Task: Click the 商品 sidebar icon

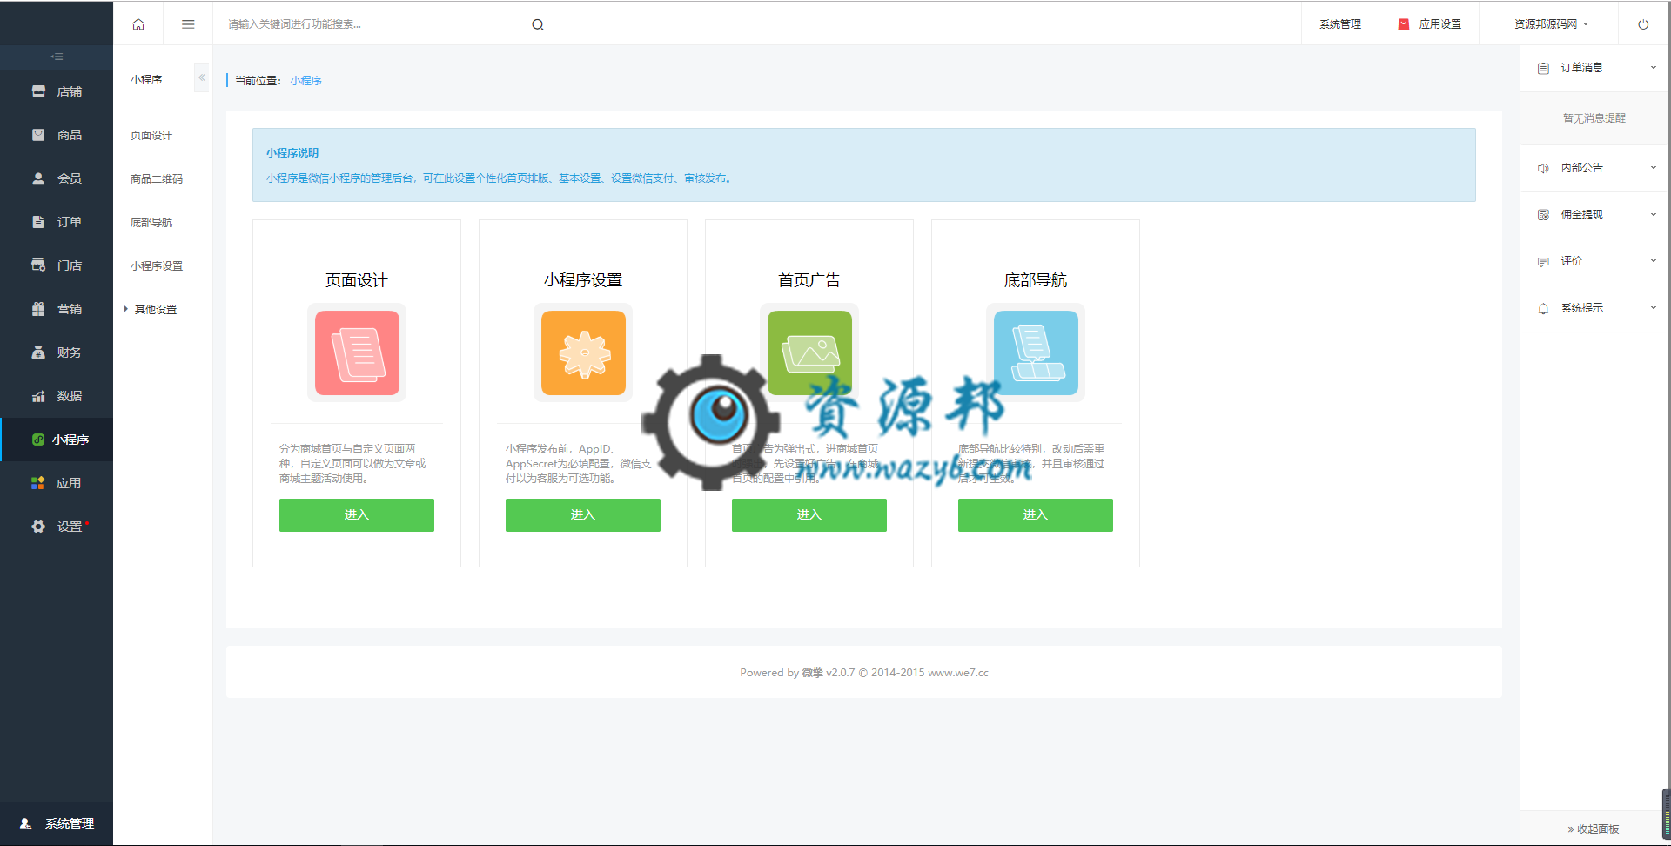Action: [x=38, y=135]
